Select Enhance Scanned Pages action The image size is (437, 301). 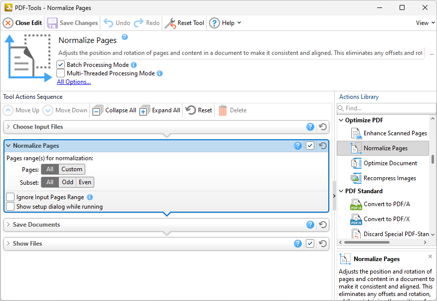click(389, 133)
